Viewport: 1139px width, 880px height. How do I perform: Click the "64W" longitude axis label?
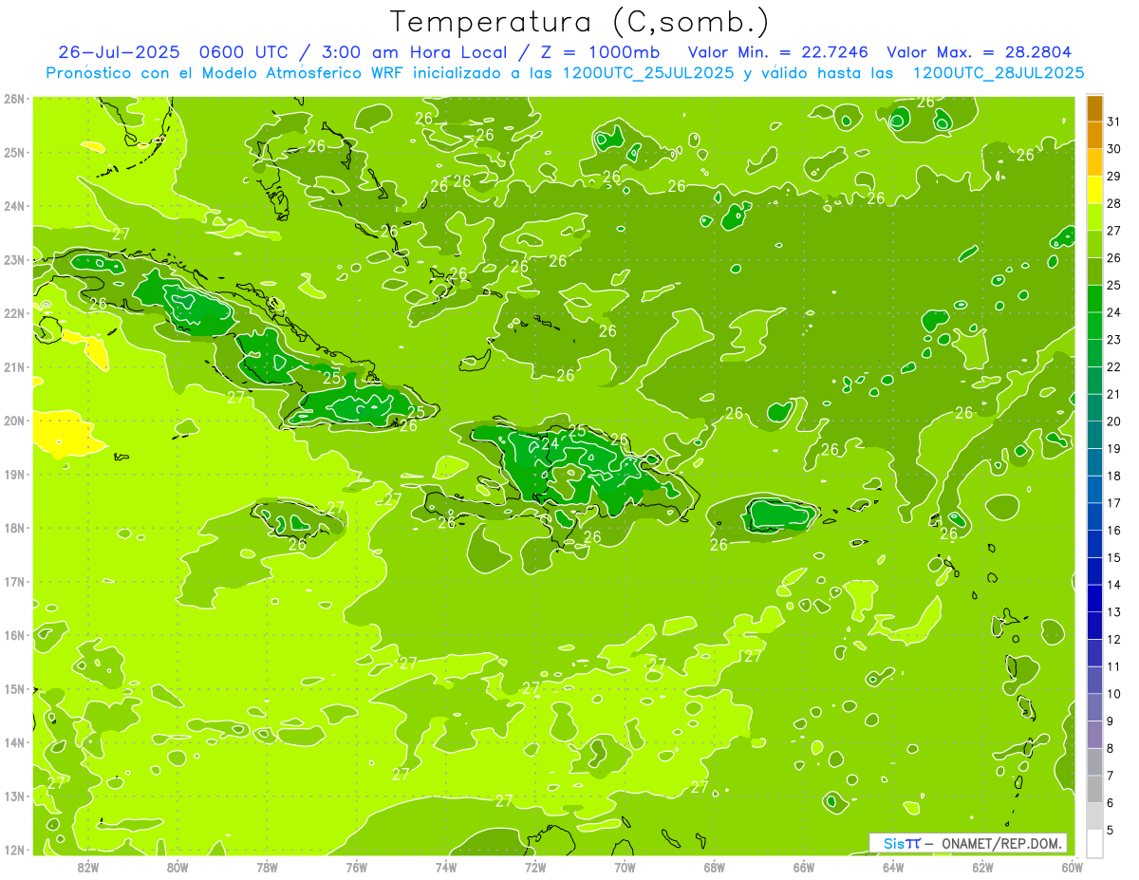pyautogui.click(x=892, y=867)
